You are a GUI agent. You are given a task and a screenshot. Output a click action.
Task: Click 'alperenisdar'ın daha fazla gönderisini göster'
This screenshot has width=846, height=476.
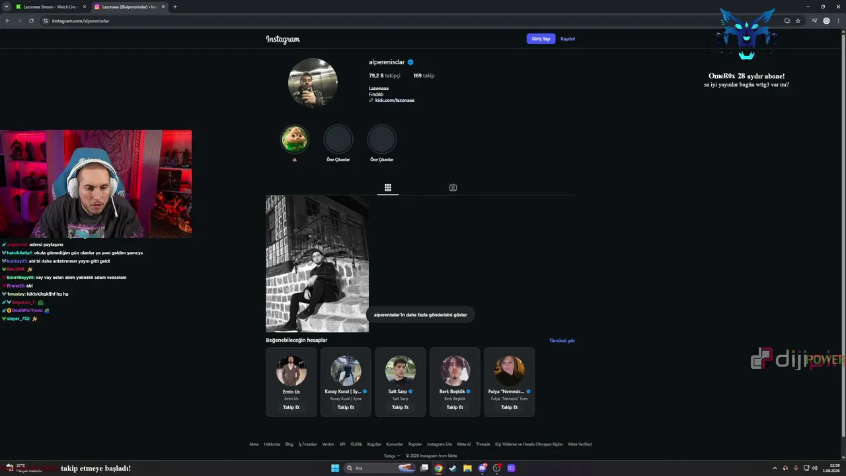420,315
